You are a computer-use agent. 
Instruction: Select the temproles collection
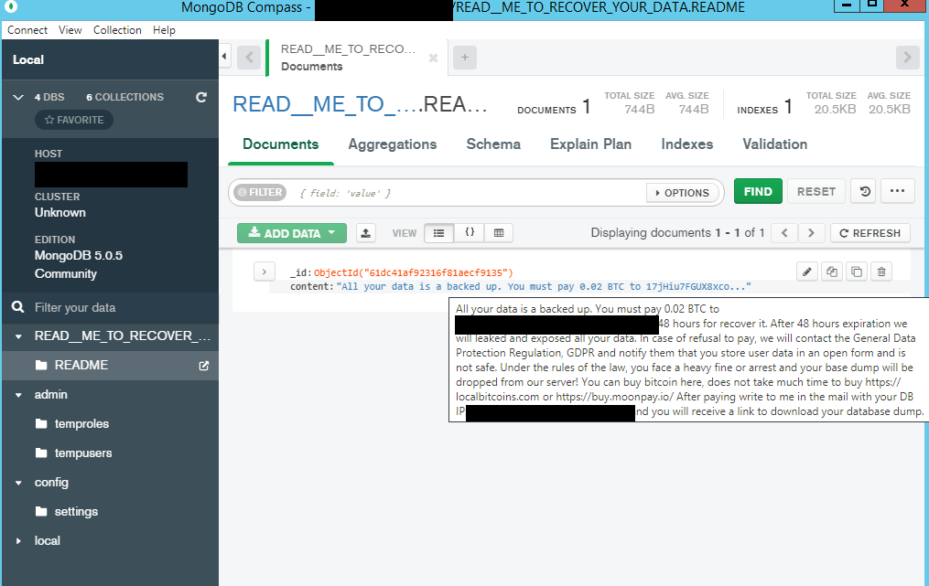(x=110, y=424)
